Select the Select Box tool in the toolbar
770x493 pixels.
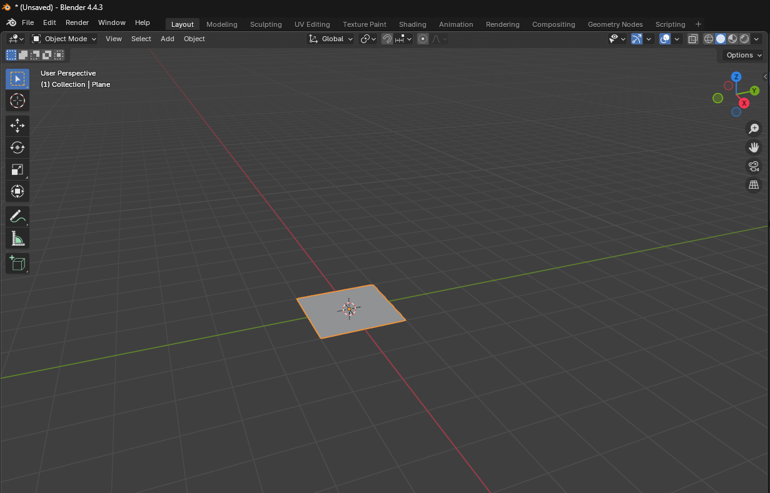(18, 79)
